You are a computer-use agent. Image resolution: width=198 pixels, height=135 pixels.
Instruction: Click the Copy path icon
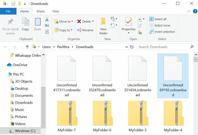pos(47,26)
